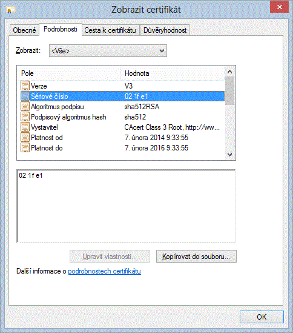Switch to the Podrobnosti tab
This screenshot has height=333, width=293.
click(x=61, y=29)
